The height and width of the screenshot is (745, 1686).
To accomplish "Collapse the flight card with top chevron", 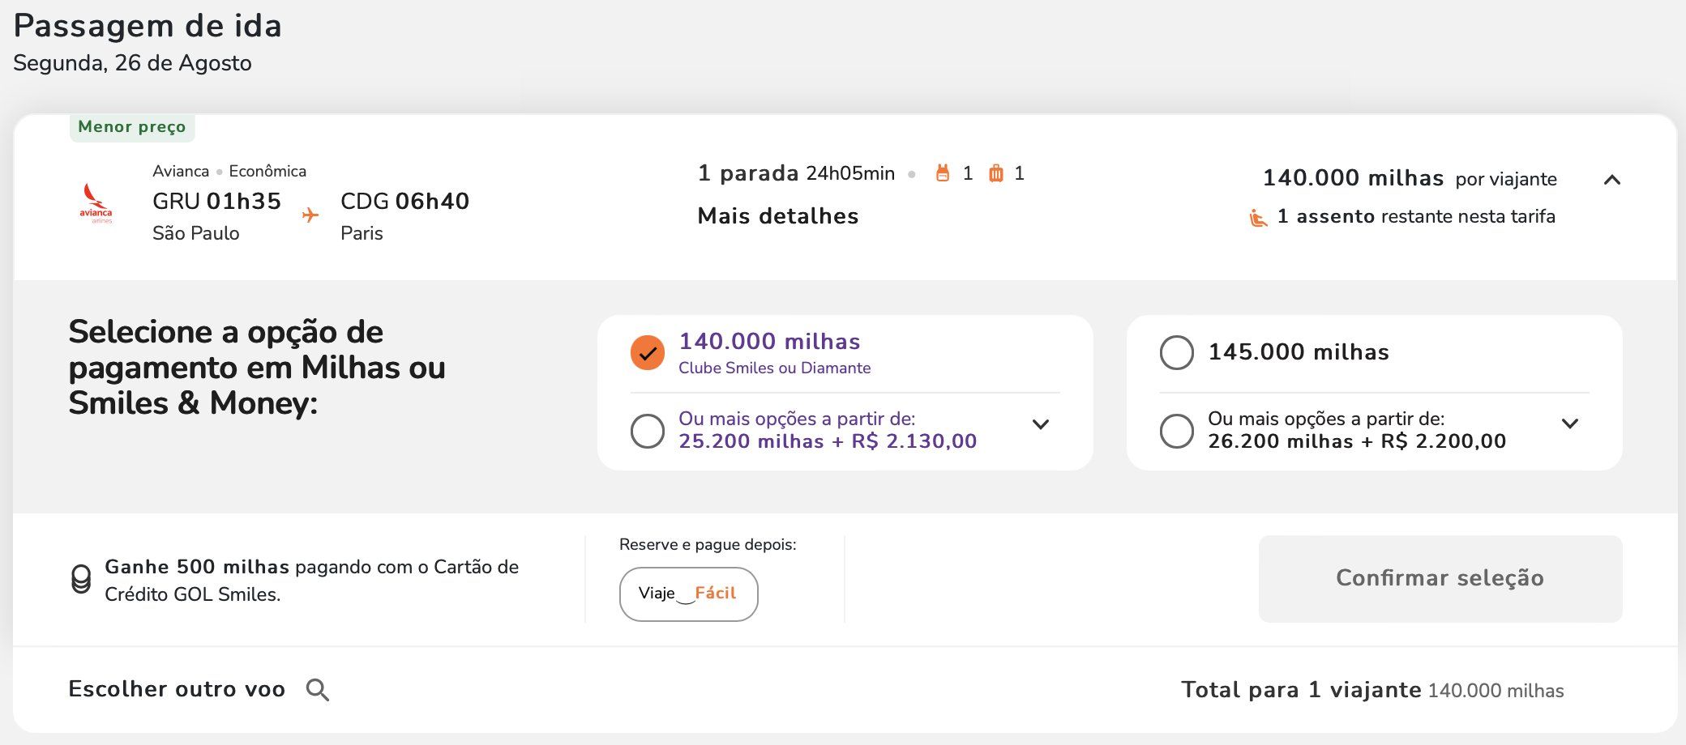I will pyautogui.click(x=1612, y=180).
